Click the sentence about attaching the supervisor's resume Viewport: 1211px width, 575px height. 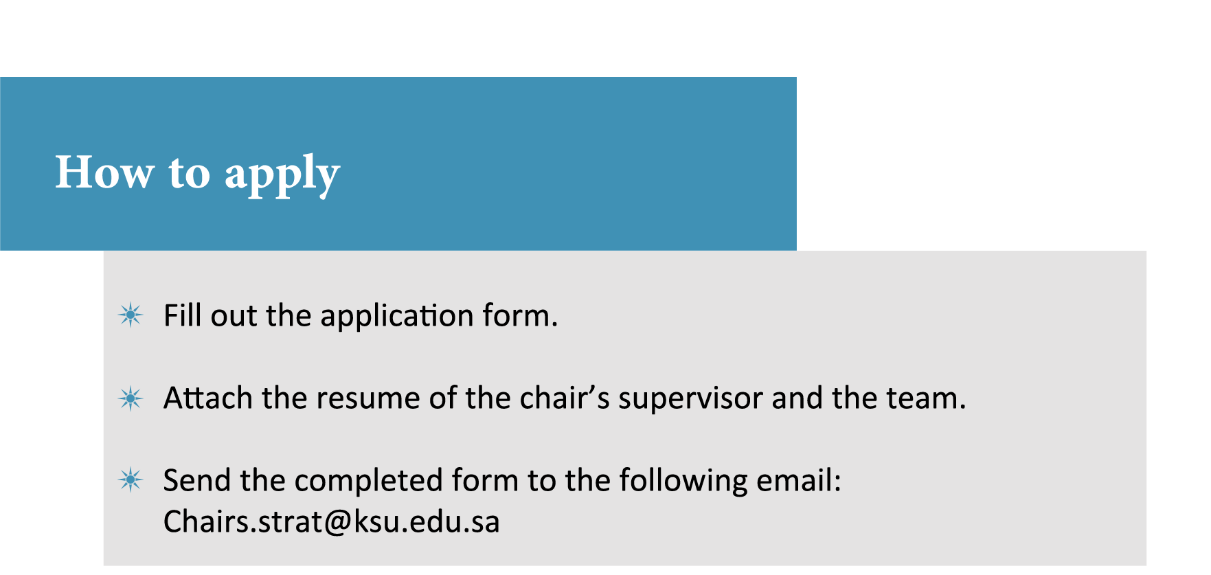(x=564, y=398)
